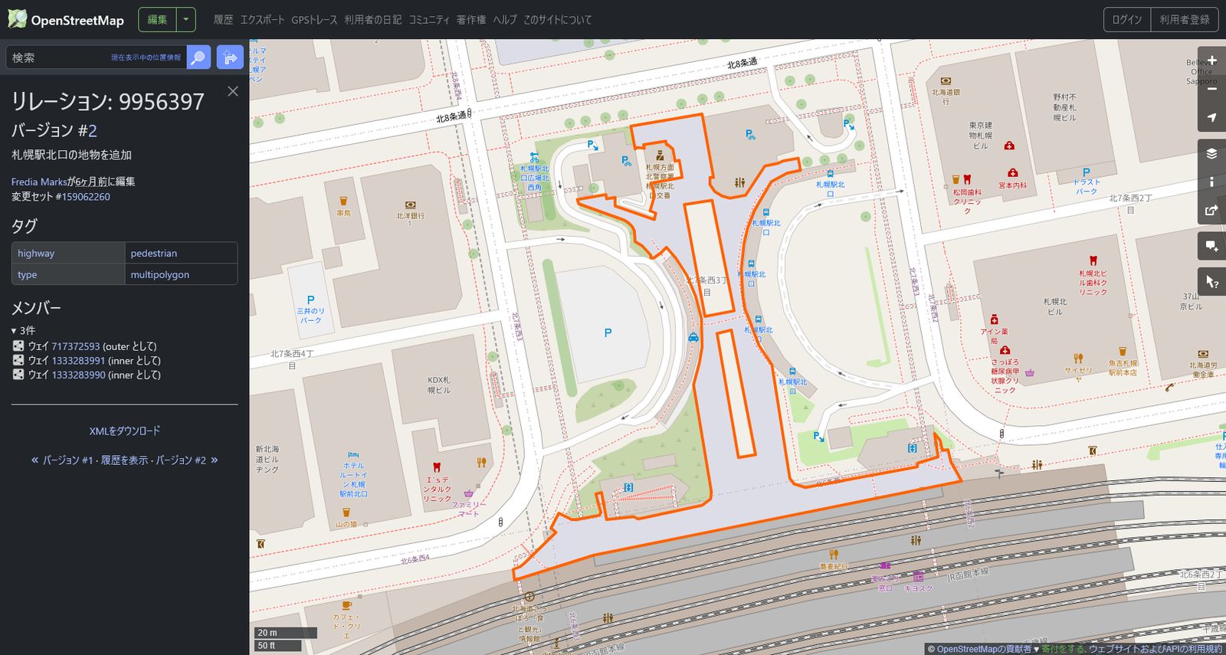
Task: Click the OpenStreetMap logo icon
Action: (x=17, y=19)
